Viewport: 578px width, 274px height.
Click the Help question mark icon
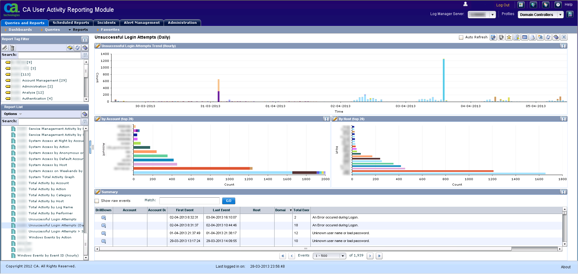pyautogui.click(x=558, y=5)
